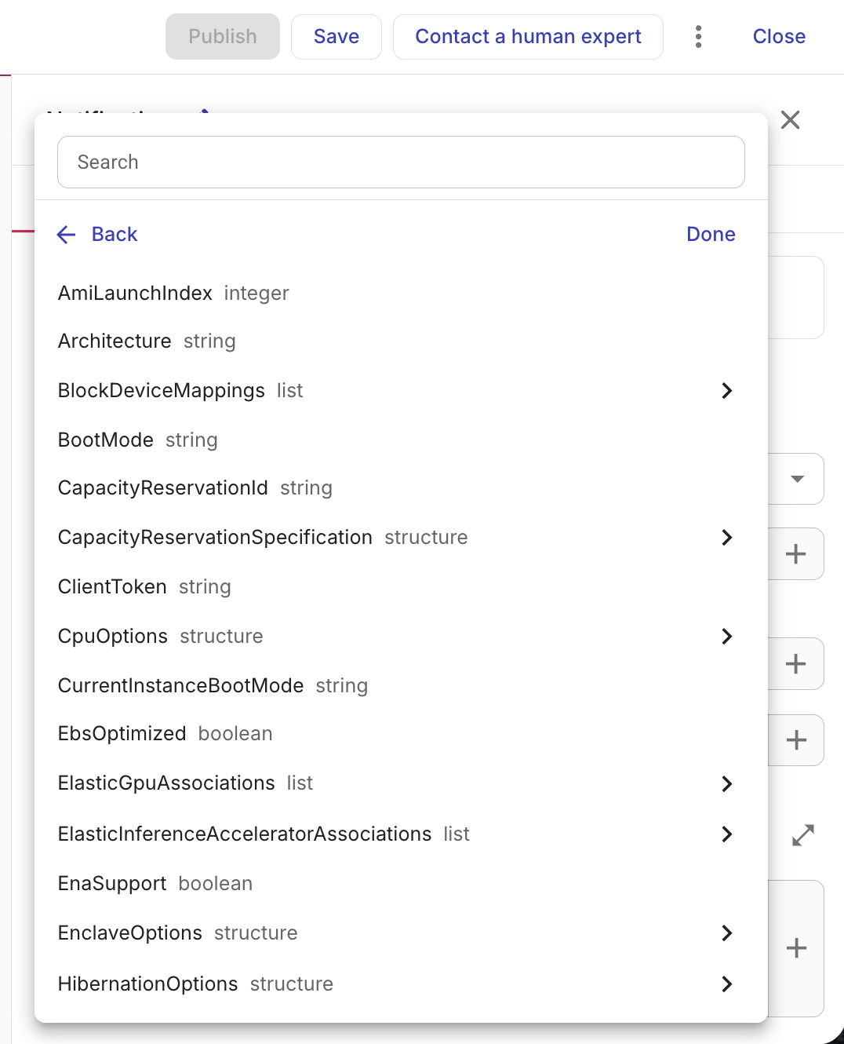This screenshot has height=1044, width=844.
Task: Click Close in the top bar
Action: 778,36
